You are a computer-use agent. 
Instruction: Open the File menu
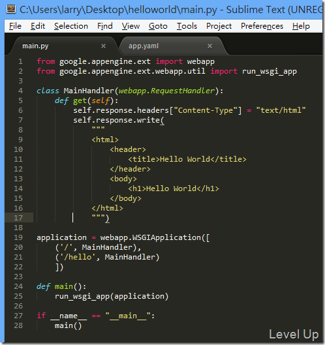coord(15,26)
